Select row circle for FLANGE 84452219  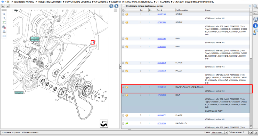pyautogui.click(x=123, y=63)
